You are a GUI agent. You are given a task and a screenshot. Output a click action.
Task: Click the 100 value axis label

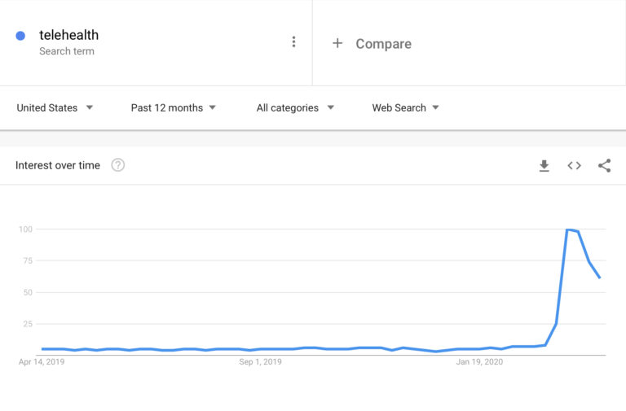(25, 230)
